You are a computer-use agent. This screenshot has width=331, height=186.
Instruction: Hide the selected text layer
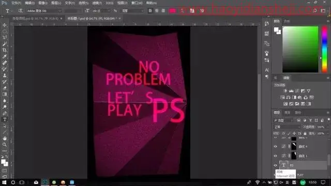pos(275,165)
